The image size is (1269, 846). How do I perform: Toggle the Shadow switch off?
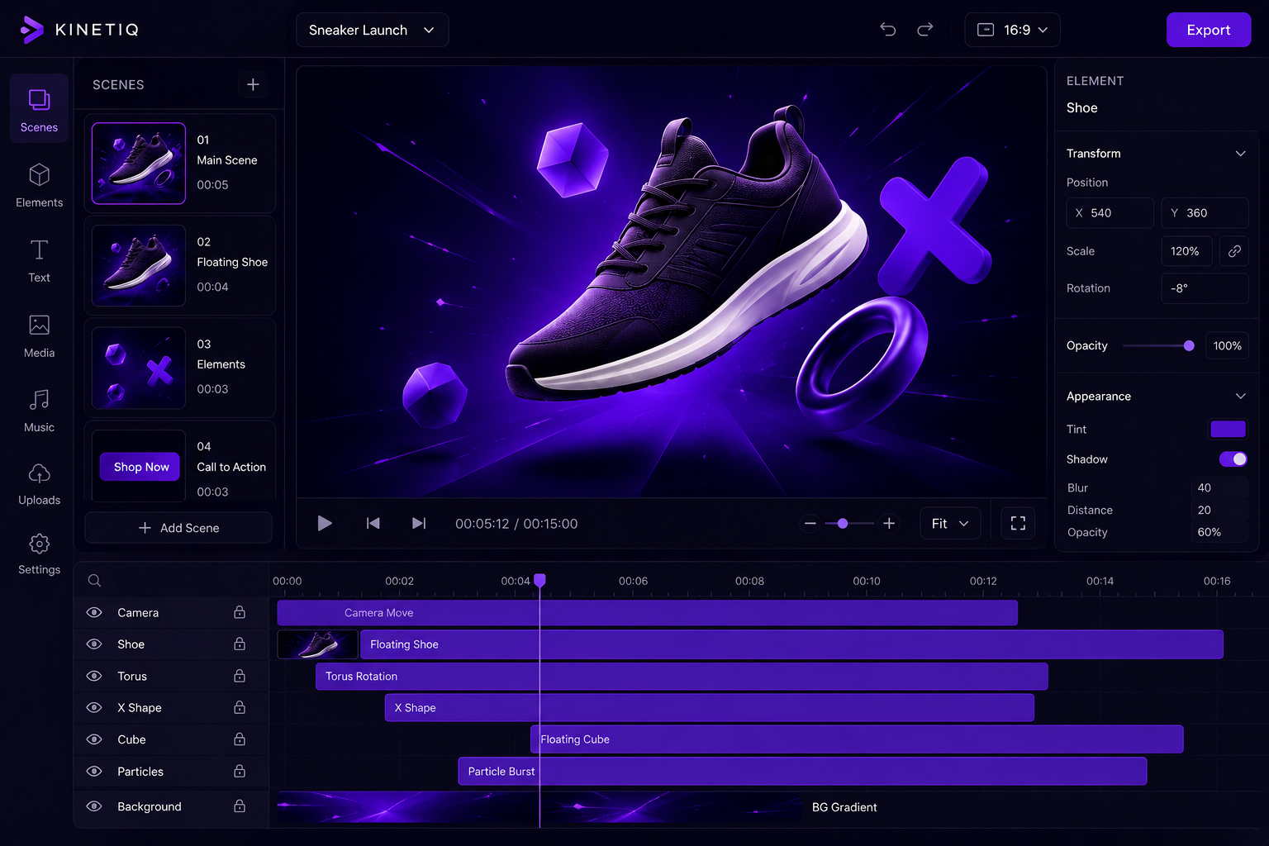[1233, 459]
